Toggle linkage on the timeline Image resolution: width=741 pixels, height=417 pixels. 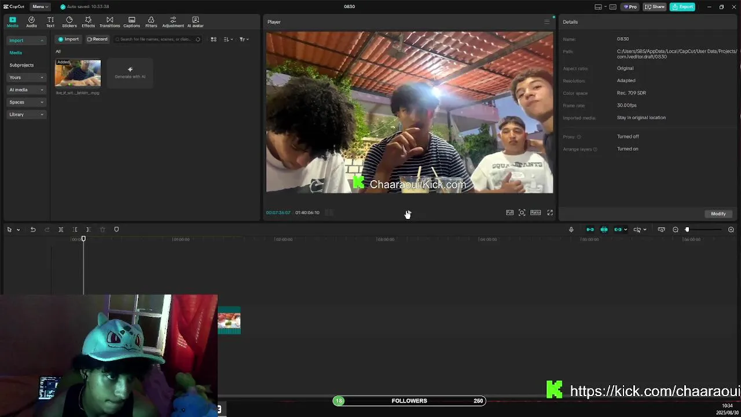pyautogui.click(x=618, y=230)
